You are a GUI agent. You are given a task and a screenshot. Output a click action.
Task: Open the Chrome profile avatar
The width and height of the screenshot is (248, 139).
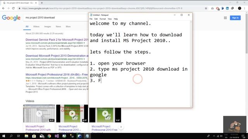(x=239, y=8)
